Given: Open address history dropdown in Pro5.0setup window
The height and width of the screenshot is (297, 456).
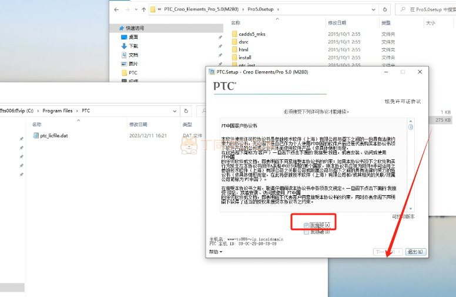Looking at the screenshot, I should click(x=373, y=9).
